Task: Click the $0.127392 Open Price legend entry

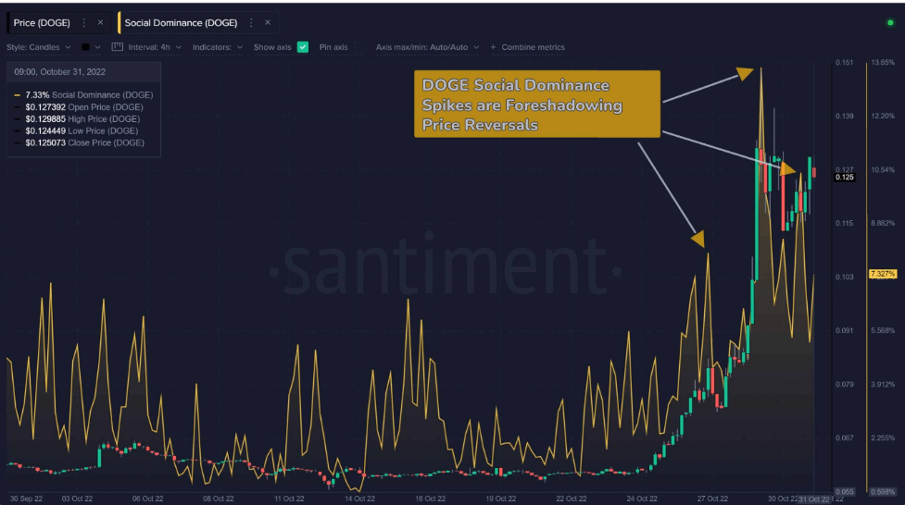Action: coord(79,107)
